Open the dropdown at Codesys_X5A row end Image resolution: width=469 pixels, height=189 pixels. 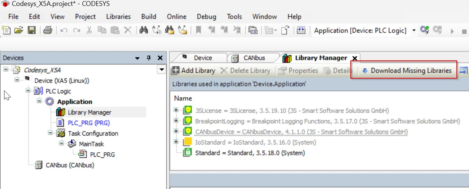[x=161, y=70]
